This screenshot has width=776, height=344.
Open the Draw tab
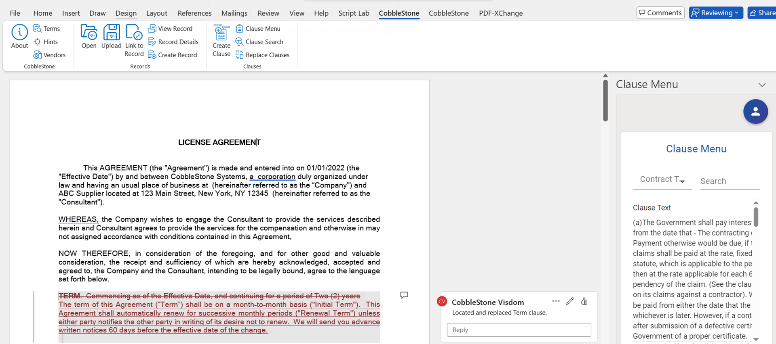[97, 13]
